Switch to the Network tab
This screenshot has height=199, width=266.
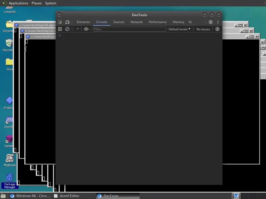coord(136,22)
